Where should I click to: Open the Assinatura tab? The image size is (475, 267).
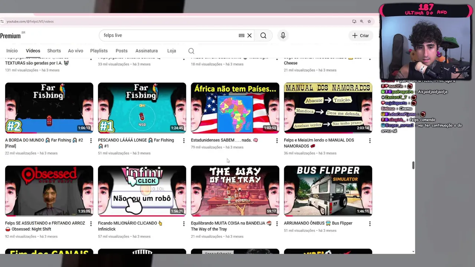click(x=147, y=51)
